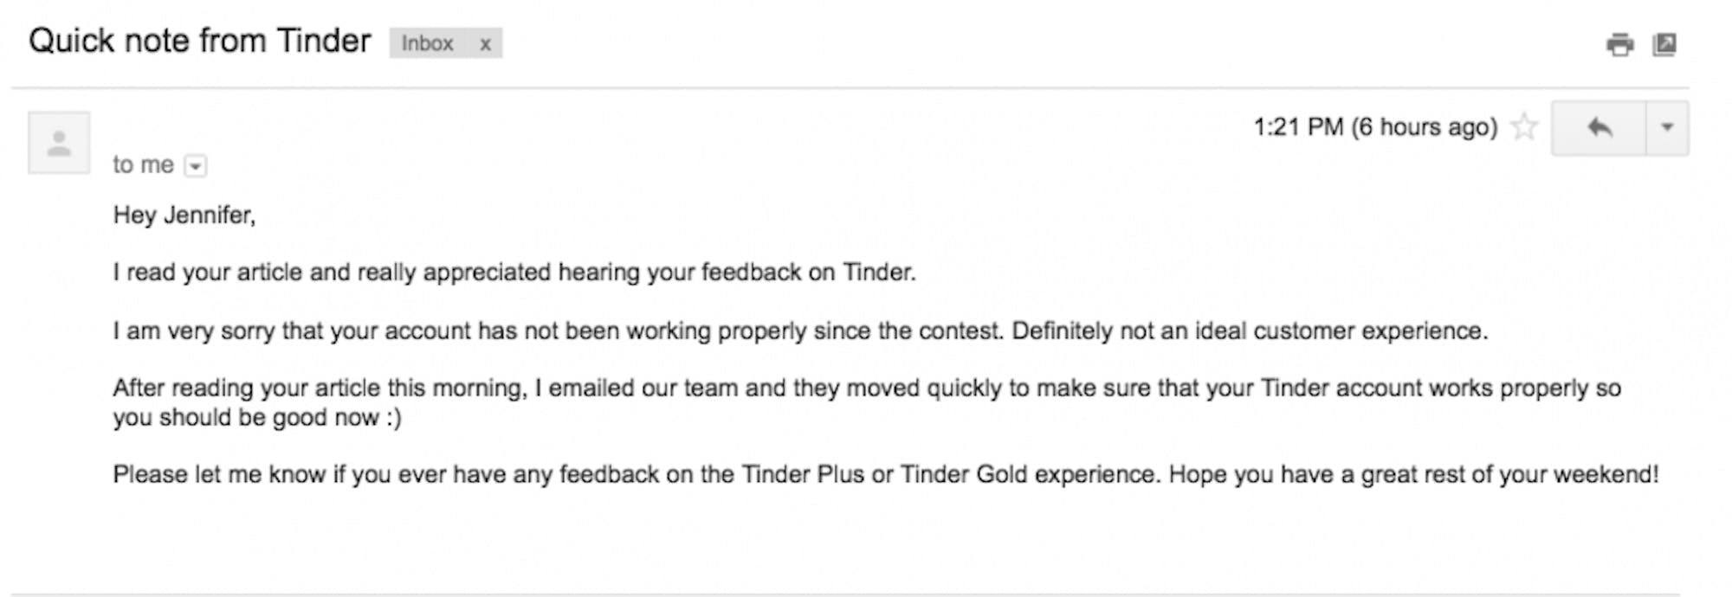The width and height of the screenshot is (1732, 597).
Task: Remove the Inbox label with its x icon
Action: (x=487, y=43)
